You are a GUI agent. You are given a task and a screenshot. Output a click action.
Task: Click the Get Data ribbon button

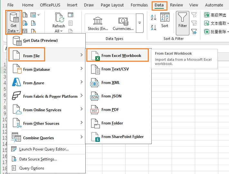pyautogui.click(x=14, y=22)
